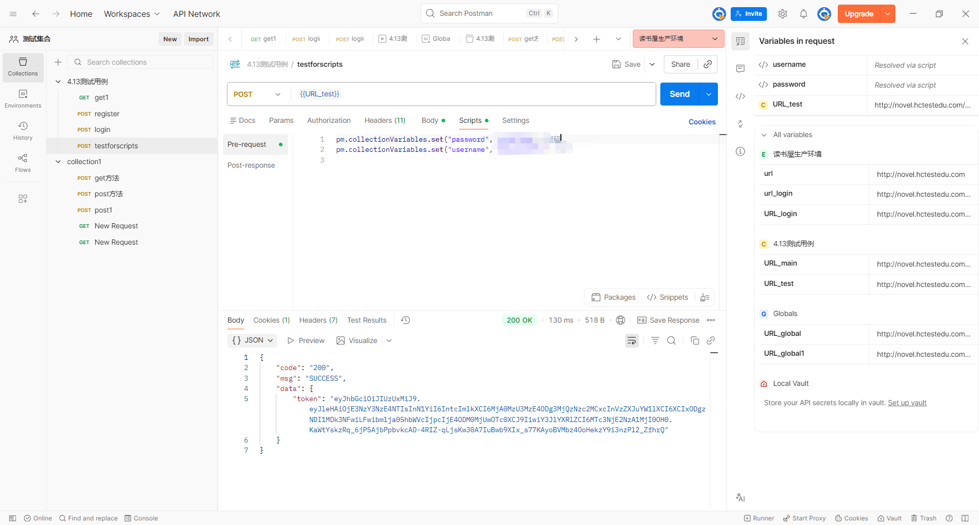Copy the request link icon
The height and width of the screenshot is (525, 979).
[708, 64]
